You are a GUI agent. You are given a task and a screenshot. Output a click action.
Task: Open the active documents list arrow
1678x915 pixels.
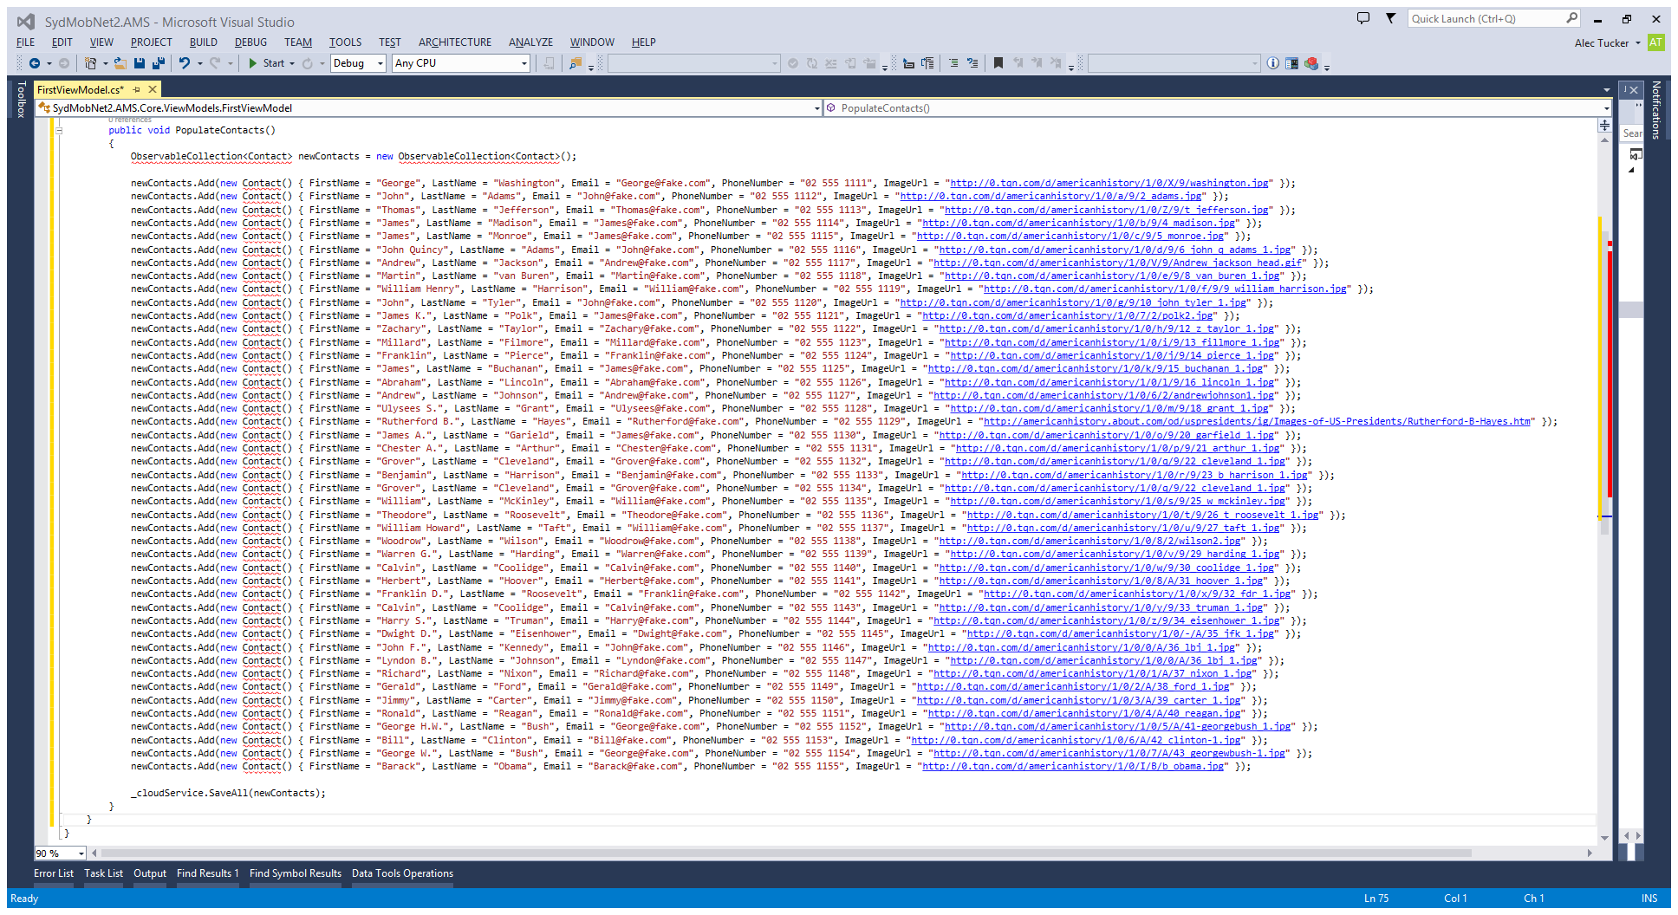(x=1607, y=89)
